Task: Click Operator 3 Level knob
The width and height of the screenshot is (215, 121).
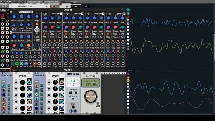Action: coord(101,27)
